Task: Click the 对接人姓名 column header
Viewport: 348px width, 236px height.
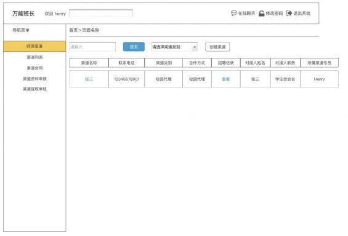Action: [x=255, y=63]
